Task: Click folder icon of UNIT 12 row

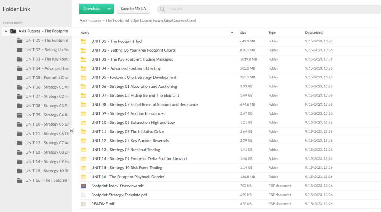Action: (x=83, y=141)
